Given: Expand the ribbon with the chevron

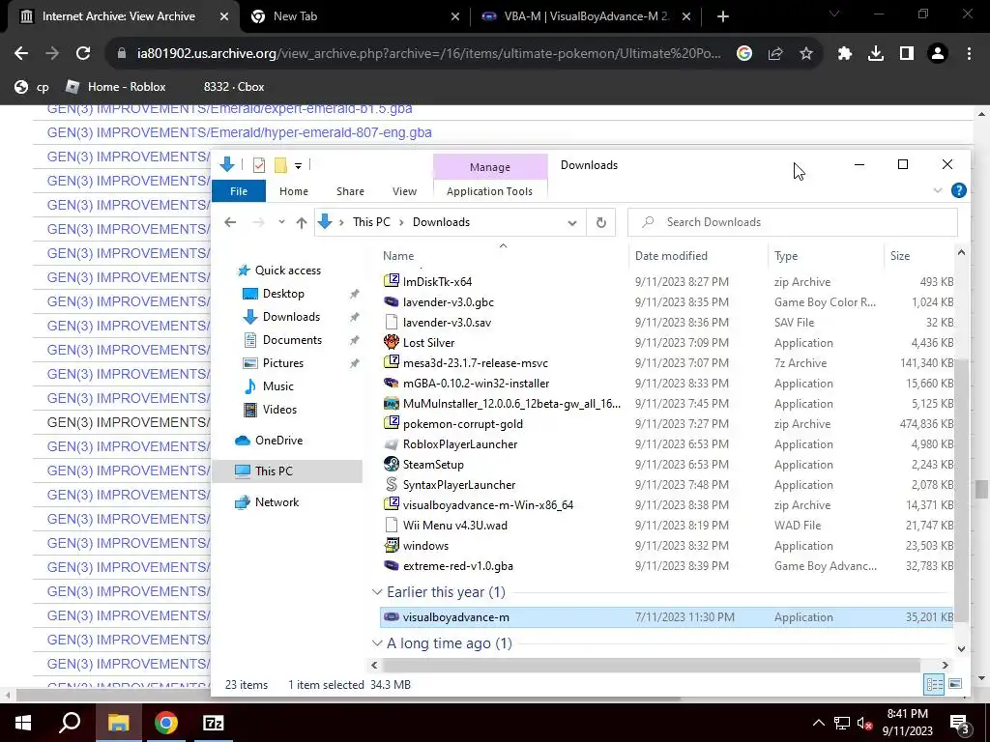Looking at the screenshot, I should coord(938,190).
